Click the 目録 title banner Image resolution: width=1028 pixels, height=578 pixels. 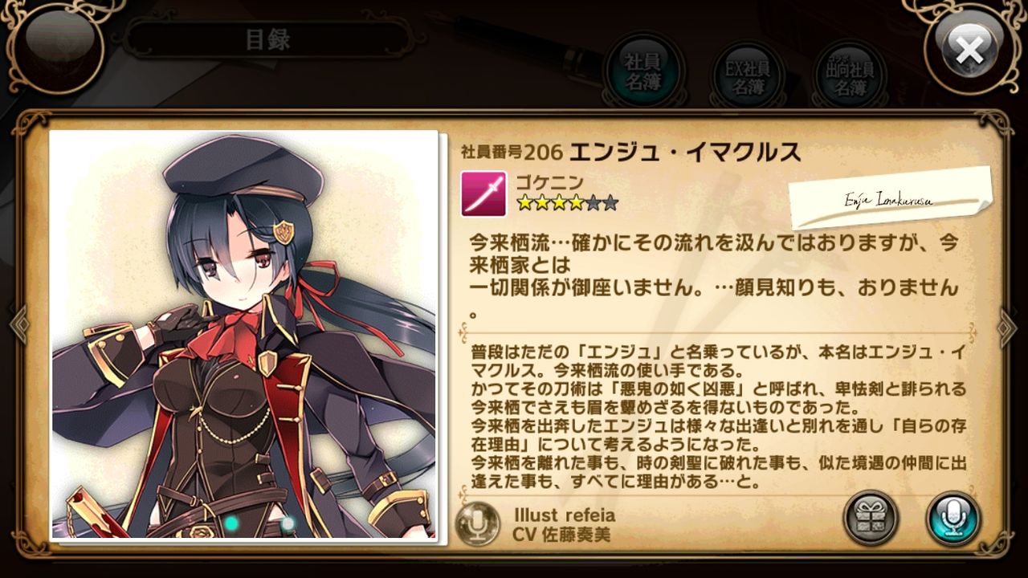coord(267,39)
